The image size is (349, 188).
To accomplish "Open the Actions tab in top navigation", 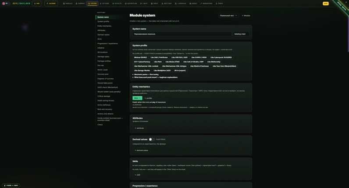I will click(105, 3).
